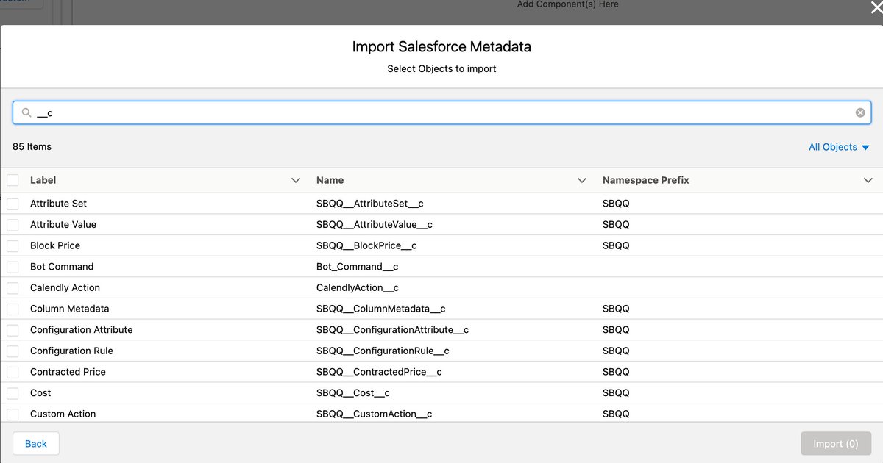This screenshot has height=463, width=883.
Task: Click the Contracted Price label
Action: pyautogui.click(x=68, y=372)
